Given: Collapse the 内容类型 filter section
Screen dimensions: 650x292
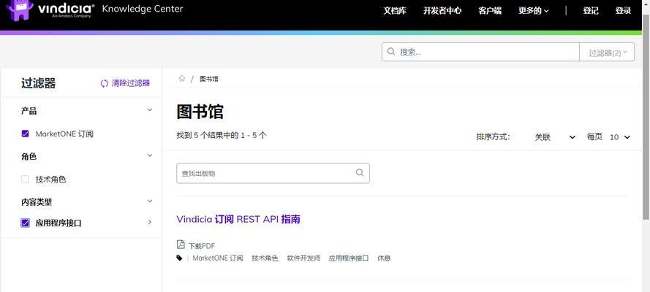Looking at the screenshot, I should (150, 201).
